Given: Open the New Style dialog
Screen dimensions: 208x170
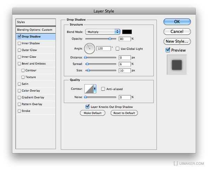Looking at the screenshot, I should coord(177,41).
